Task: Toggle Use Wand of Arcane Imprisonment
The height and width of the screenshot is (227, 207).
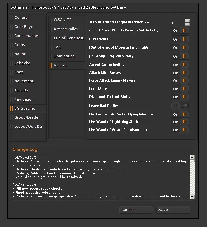Action: click(180, 130)
